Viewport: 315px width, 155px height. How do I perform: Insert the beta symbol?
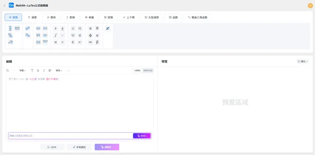pos(97,42)
